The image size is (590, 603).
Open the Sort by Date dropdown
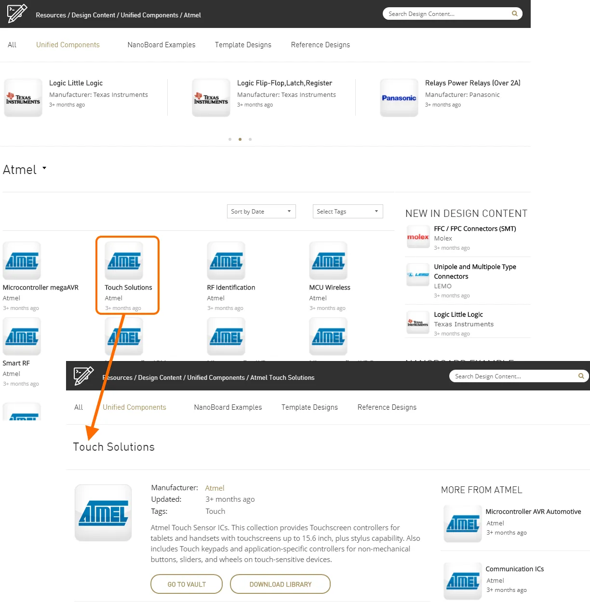coord(261,212)
